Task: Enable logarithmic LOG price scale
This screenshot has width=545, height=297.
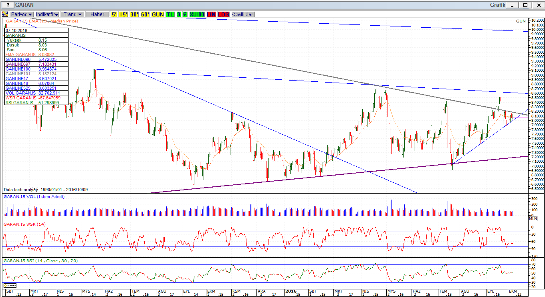Action: pos(224,14)
